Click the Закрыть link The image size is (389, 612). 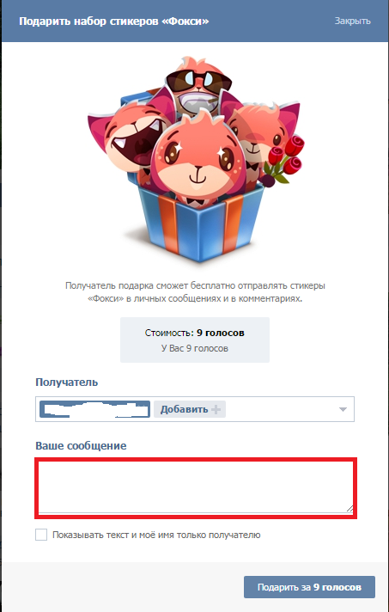click(352, 21)
